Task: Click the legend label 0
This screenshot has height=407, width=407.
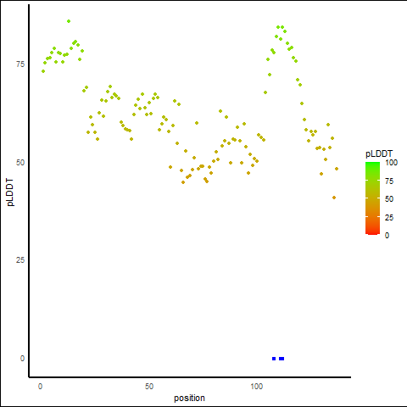Action: point(387,236)
